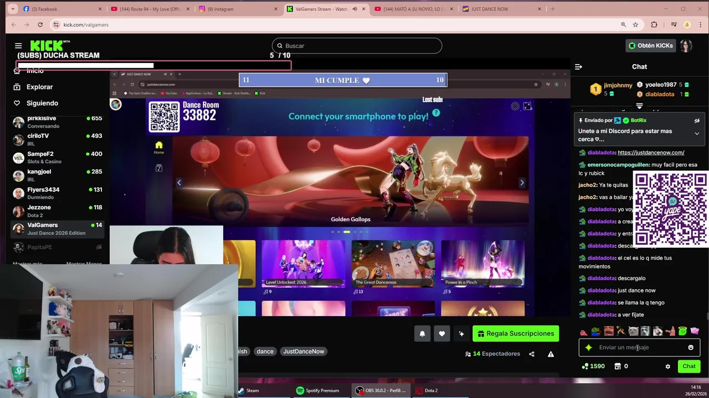
Task: Open the justdancenow.com link in chat
Action: pyautogui.click(x=651, y=153)
